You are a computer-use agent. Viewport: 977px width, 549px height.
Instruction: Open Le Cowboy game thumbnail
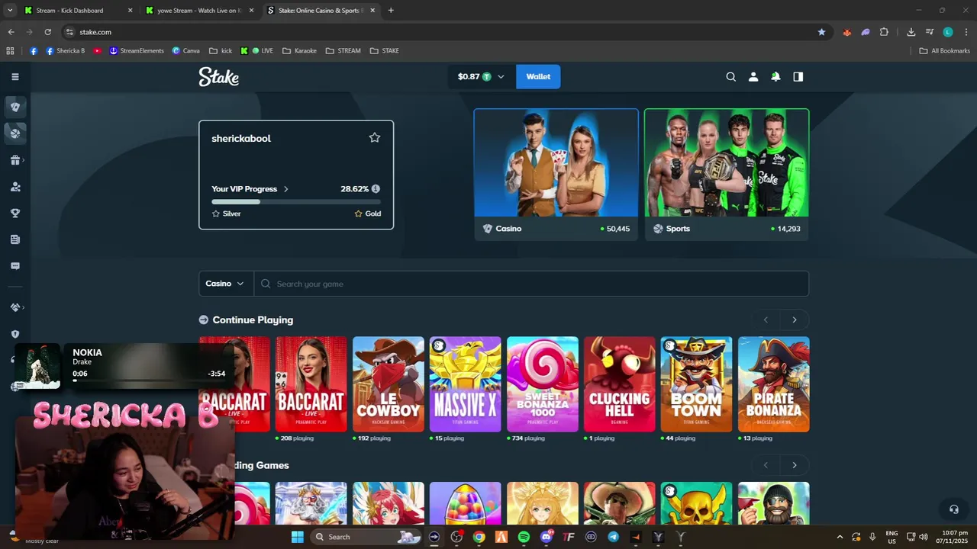point(389,384)
